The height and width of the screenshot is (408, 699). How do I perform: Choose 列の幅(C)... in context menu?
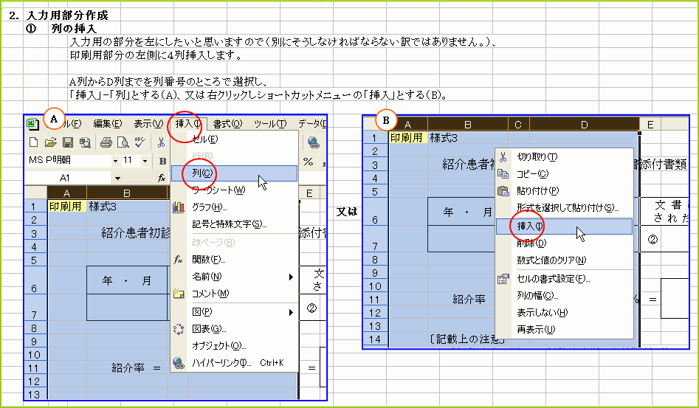pyautogui.click(x=565, y=296)
